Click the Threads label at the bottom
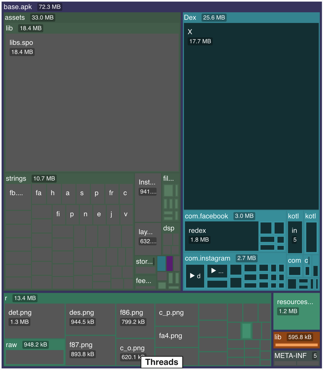The height and width of the screenshot is (370, 323). pyautogui.click(x=161, y=362)
